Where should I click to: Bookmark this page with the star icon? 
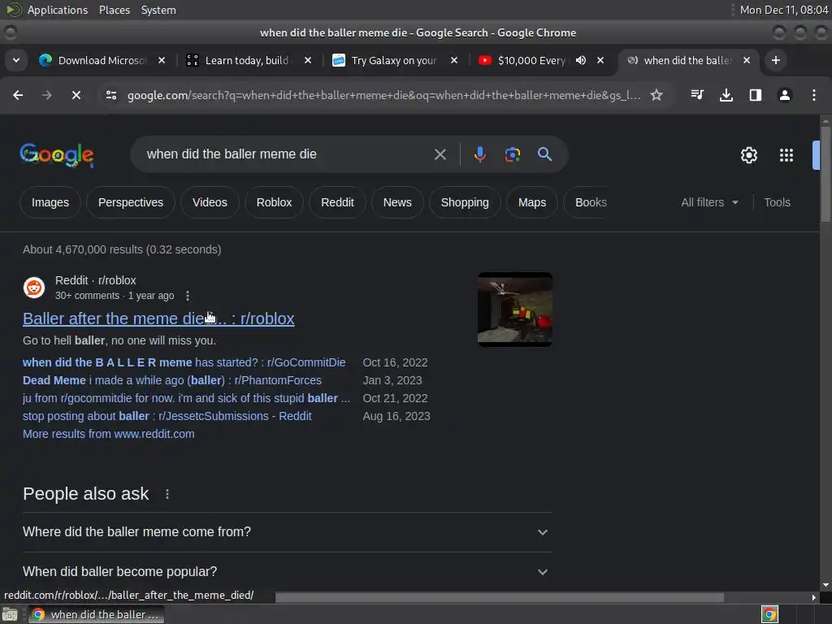(x=656, y=95)
